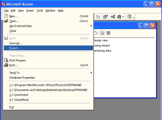Select Close in the File menu
Screen dimensions: 162x120
48,31
